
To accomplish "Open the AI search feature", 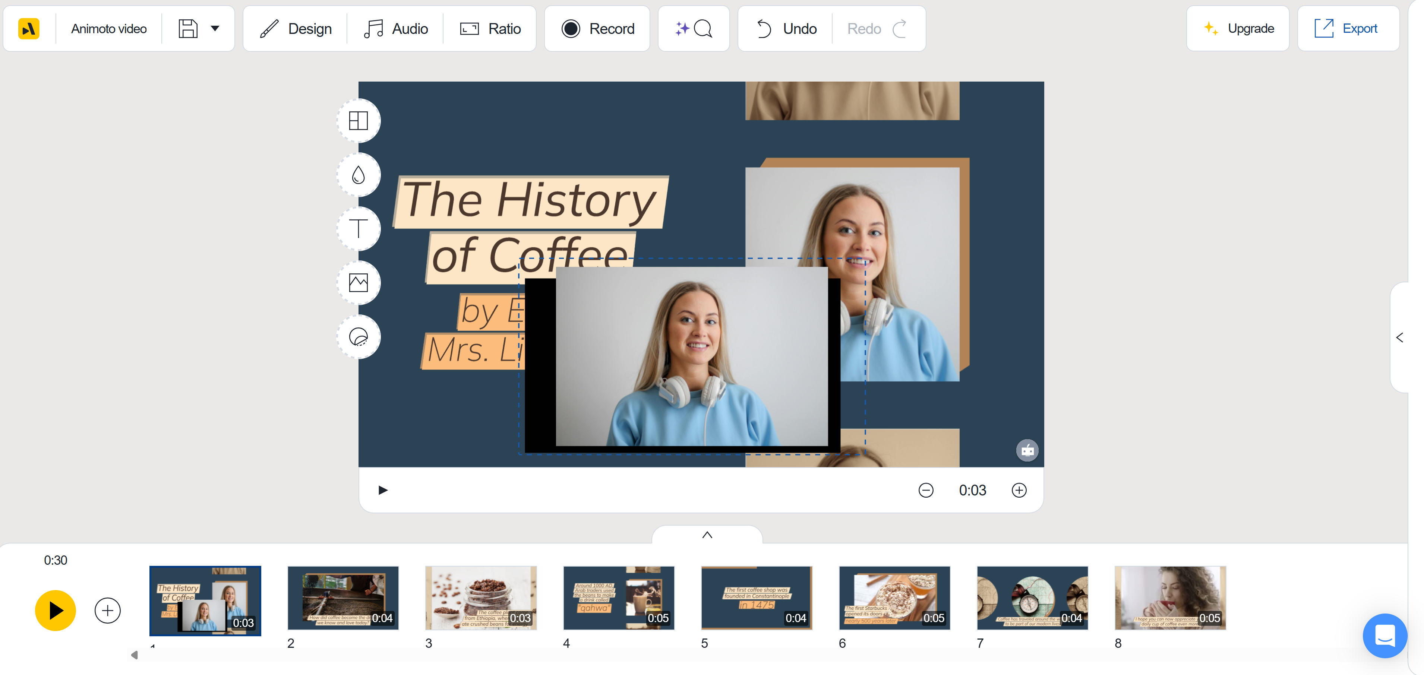I will pos(693,28).
